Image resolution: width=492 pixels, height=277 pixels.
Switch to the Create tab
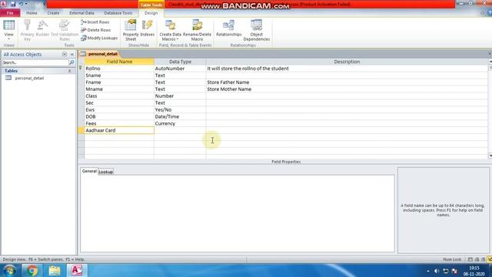[x=53, y=13]
